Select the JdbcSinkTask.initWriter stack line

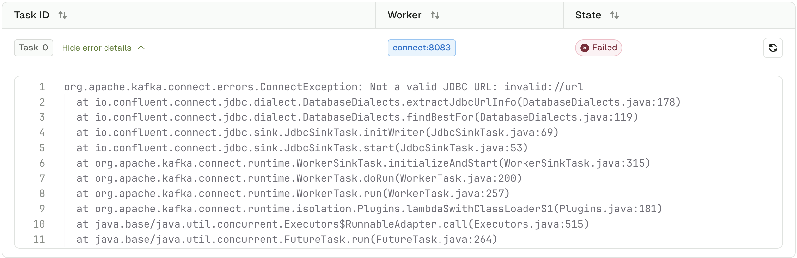point(317,133)
